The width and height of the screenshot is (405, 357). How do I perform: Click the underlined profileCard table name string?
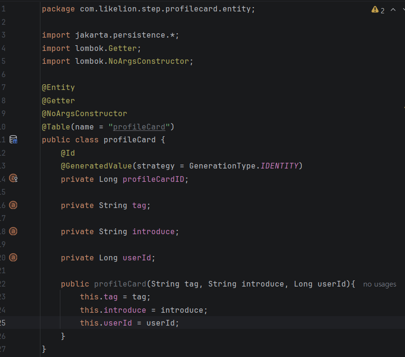tap(139, 127)
